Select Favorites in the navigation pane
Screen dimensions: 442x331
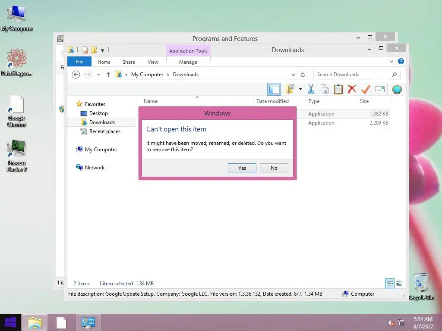click(x=95, y=104)
